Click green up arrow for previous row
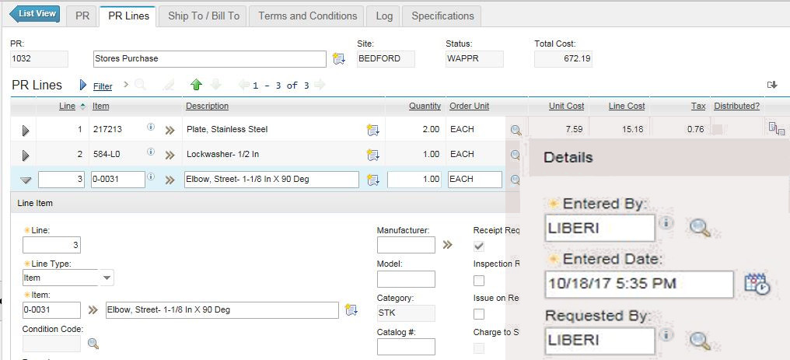The width and height of the screenshot is (790, 360). pos(196,85)
